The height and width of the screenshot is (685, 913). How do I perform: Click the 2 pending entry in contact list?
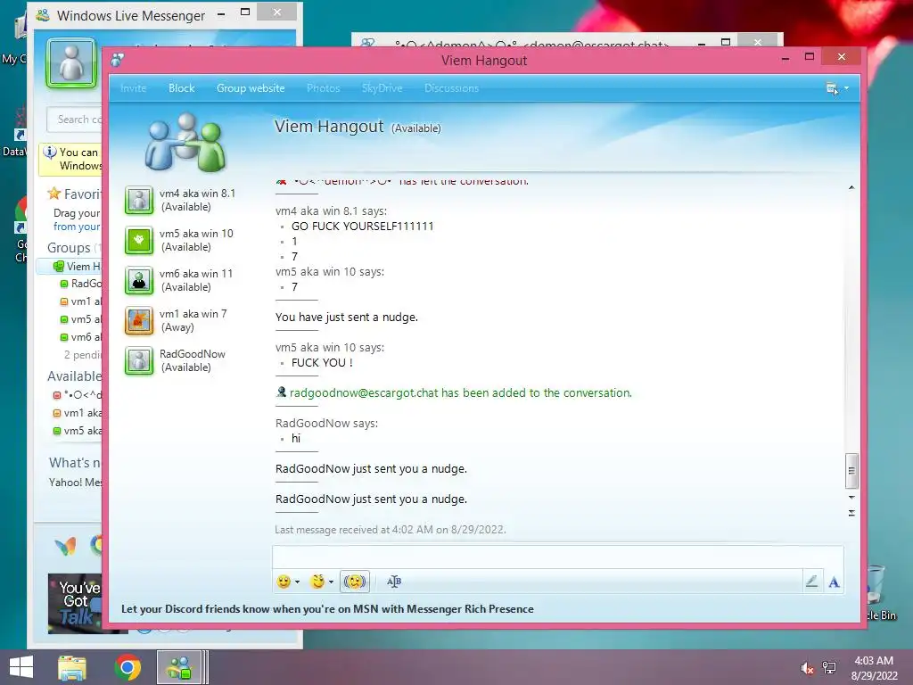coord(83,355)
